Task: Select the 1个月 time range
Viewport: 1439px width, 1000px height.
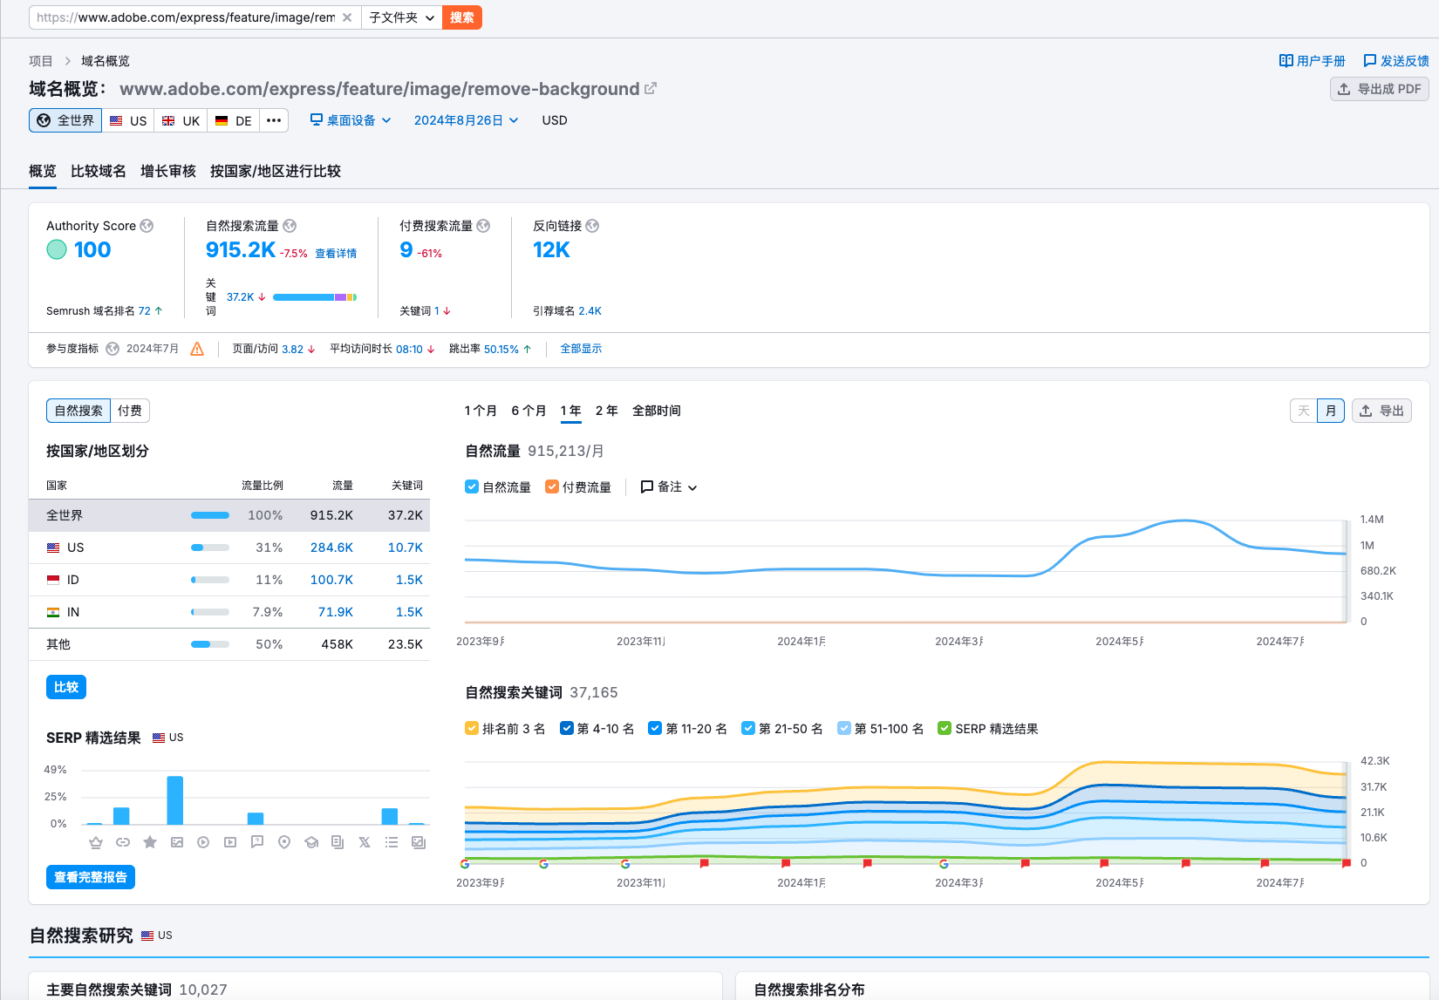Action: tap(481, 411)
